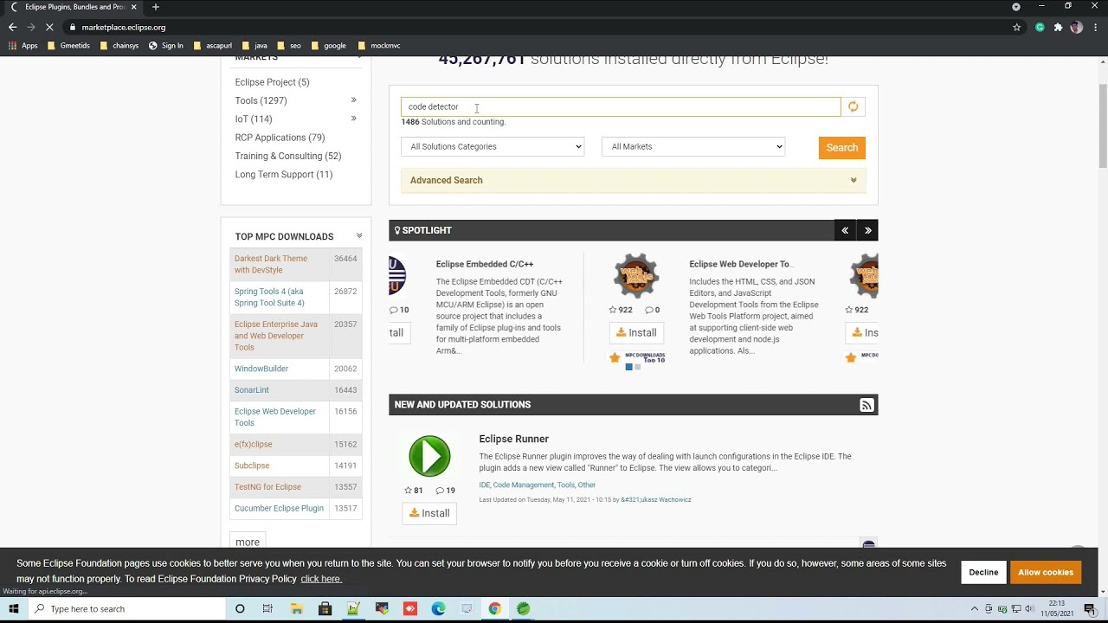The image size is (1108, 623).
Task: Open Microsoft Edge from taskbar
Action: pos(438,609)
